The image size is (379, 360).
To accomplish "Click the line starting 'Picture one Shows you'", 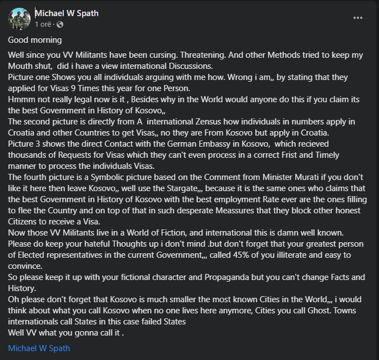I will 178,77.
